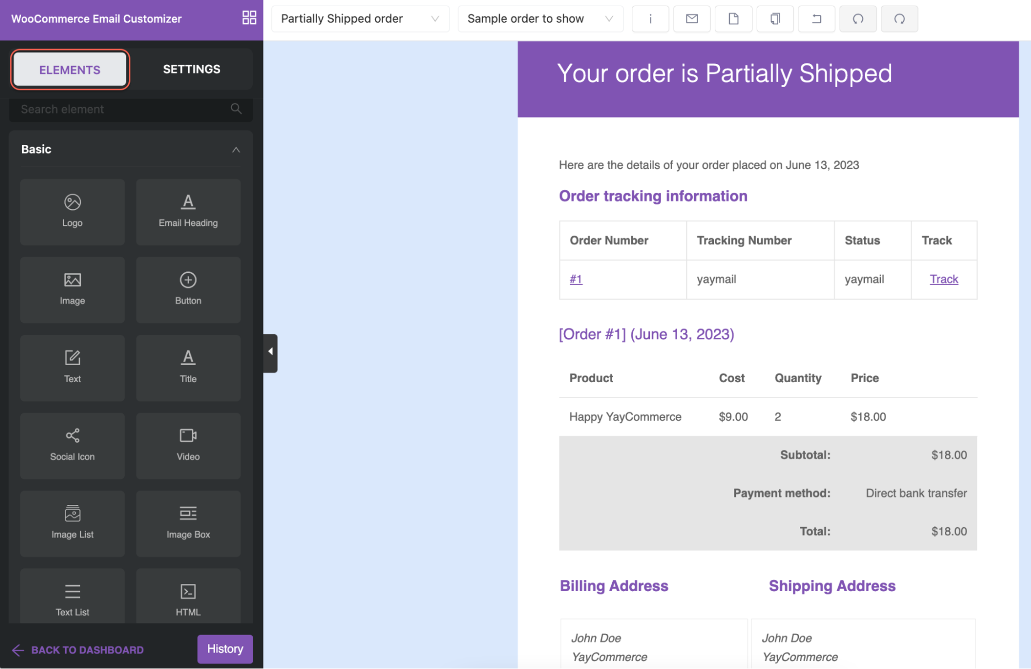Select the Image Box element
The width and height of the screenshot is (1031, 669).
pos(188,524)
